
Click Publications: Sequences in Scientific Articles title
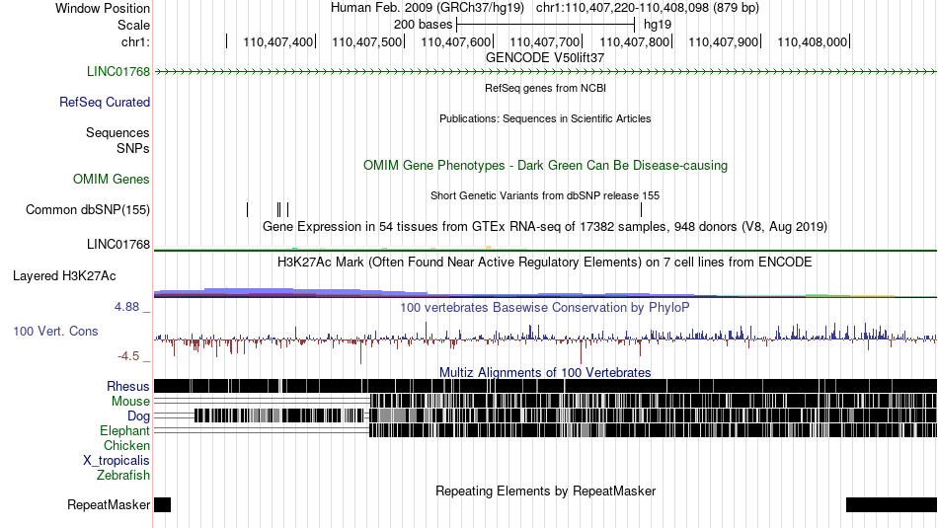(x=545, y=118)
